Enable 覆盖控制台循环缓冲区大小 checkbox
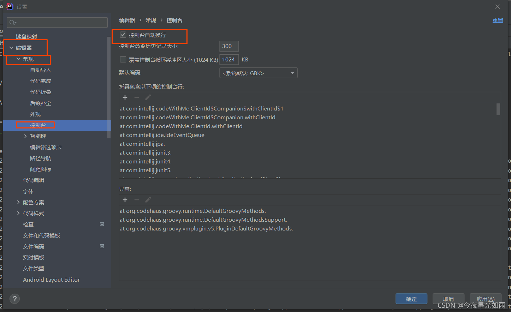Image resolution: width=511 pixels, height=312 pixels. coord(123,59)
